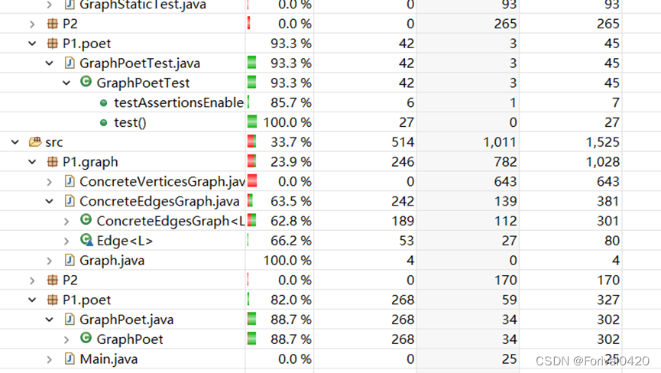Viewport: 661px width, 373px height.
Task: Click package icon of P1.poet at 82.0 %
Action: (53, 300)
